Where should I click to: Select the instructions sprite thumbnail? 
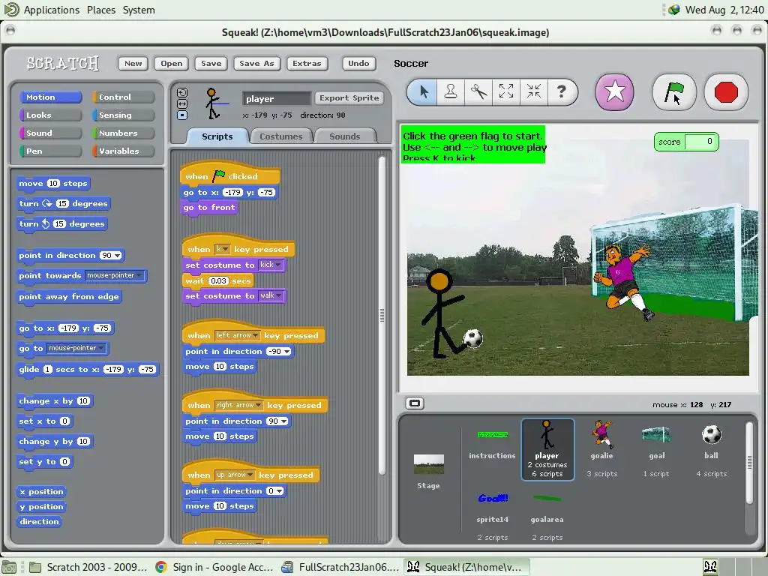click(x=492, y=444)
